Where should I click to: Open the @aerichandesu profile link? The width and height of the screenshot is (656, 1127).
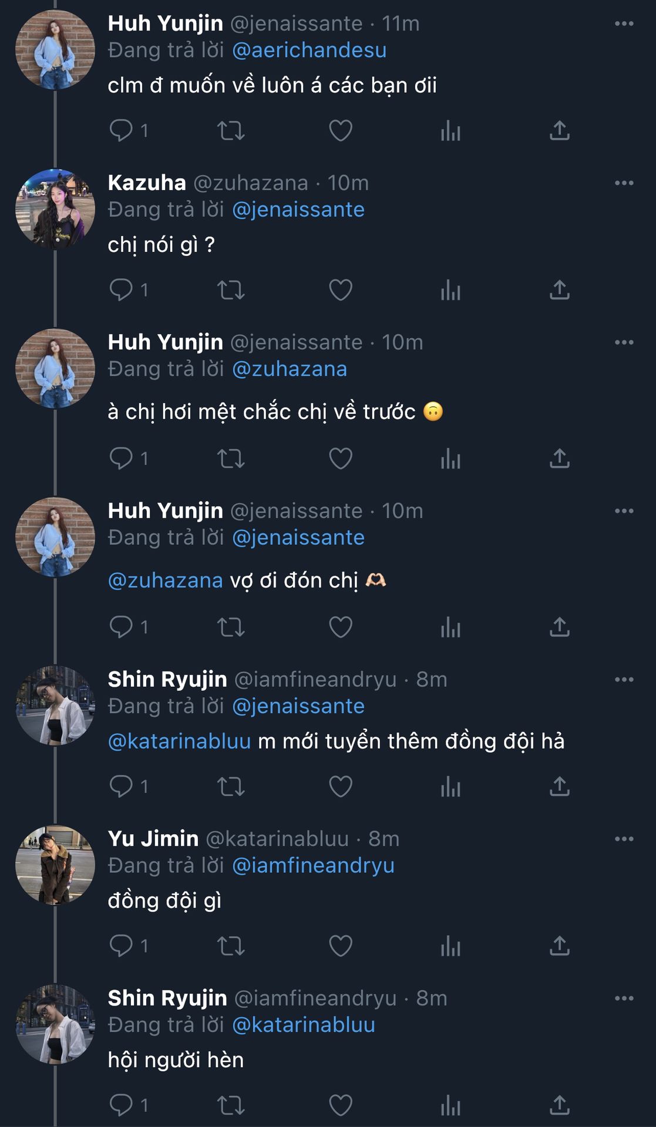[x=309, y=50]
